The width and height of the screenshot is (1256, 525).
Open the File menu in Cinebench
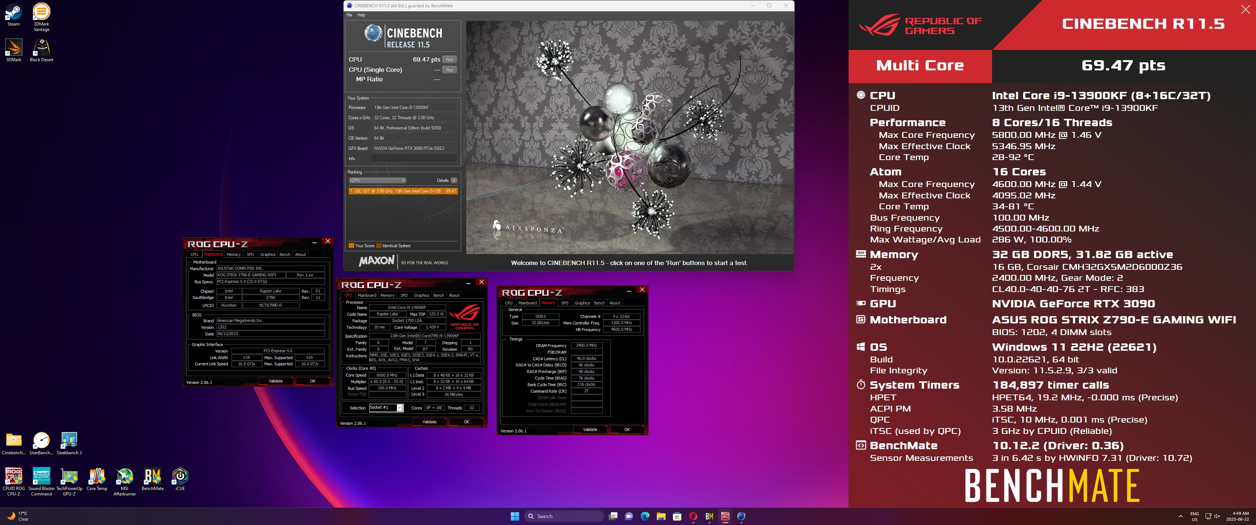pyautogui.click(x=349, y=15)
